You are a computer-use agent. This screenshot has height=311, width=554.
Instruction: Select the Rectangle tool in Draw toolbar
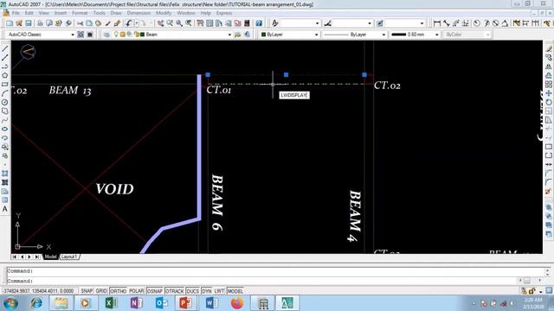tap(5, 85)
